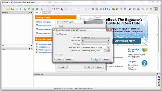Browse for the Cell Library File
The width and height of the screenshot is (162, 91).
(105, 51)
